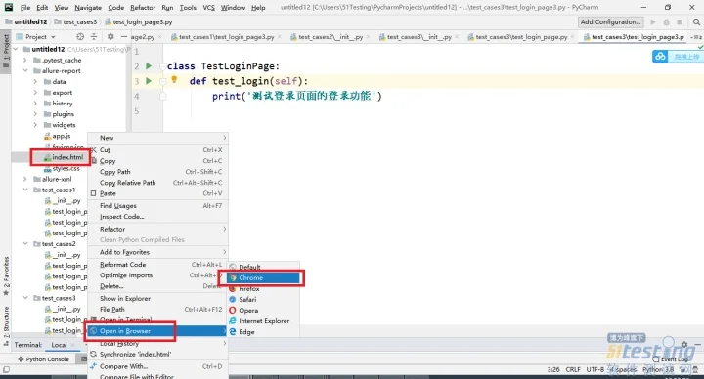Screen dimensions: 704x379
Task: Open the Navigate menu
Action: pos(88,7)
